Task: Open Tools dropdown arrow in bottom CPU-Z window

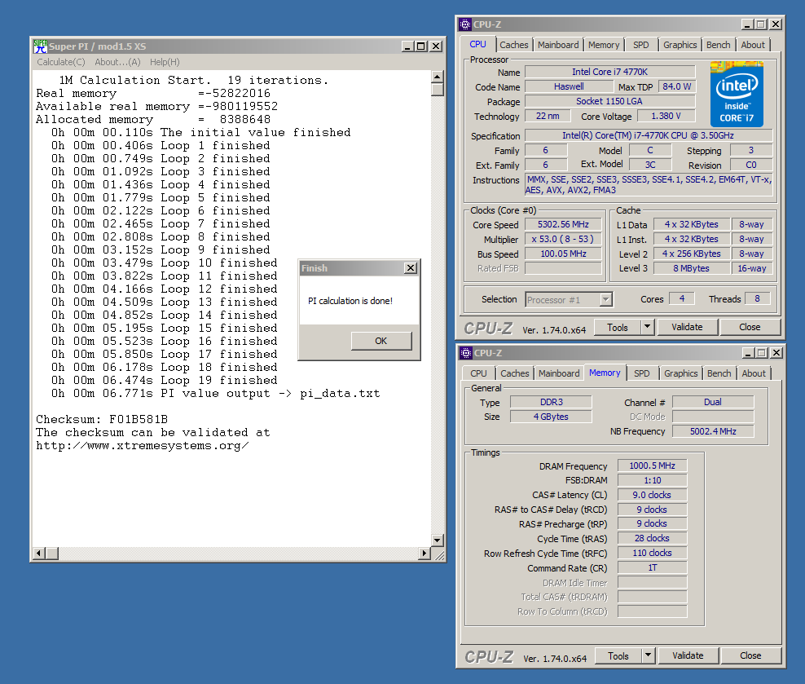Action: click(649, 655)
